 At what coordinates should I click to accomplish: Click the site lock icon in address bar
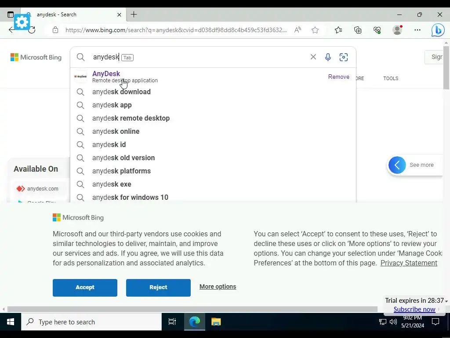(x=55, y=30)
